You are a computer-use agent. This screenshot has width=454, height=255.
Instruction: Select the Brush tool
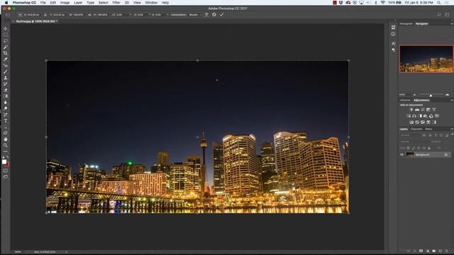pos(6,72)
